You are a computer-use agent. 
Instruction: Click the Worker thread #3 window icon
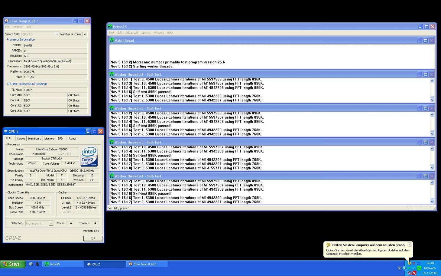pyautogui.click(x=112, y=142)
